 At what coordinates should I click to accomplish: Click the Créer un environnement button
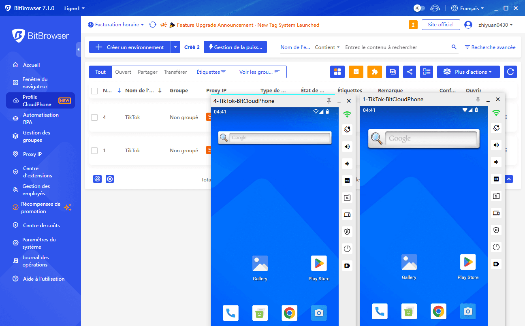[x=130, y=47]
